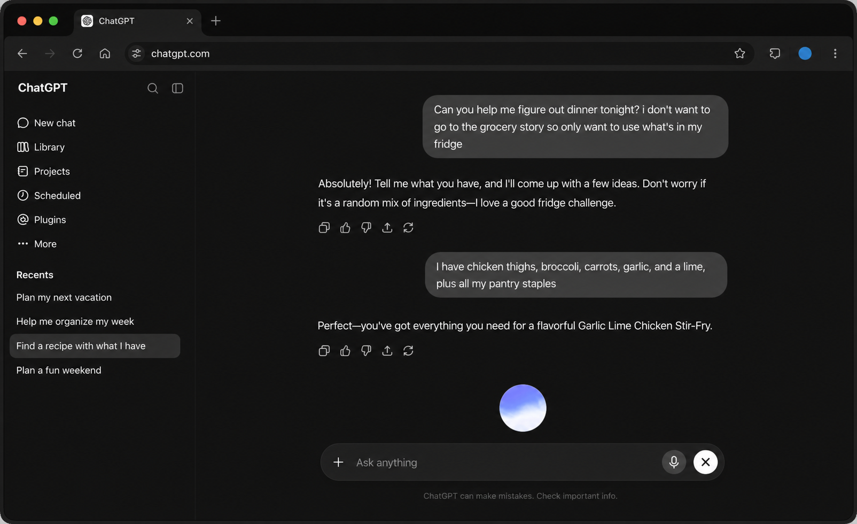Open the browser home page
The width and height of the screenshot is (857, 524).
click(x=105, y=53)
